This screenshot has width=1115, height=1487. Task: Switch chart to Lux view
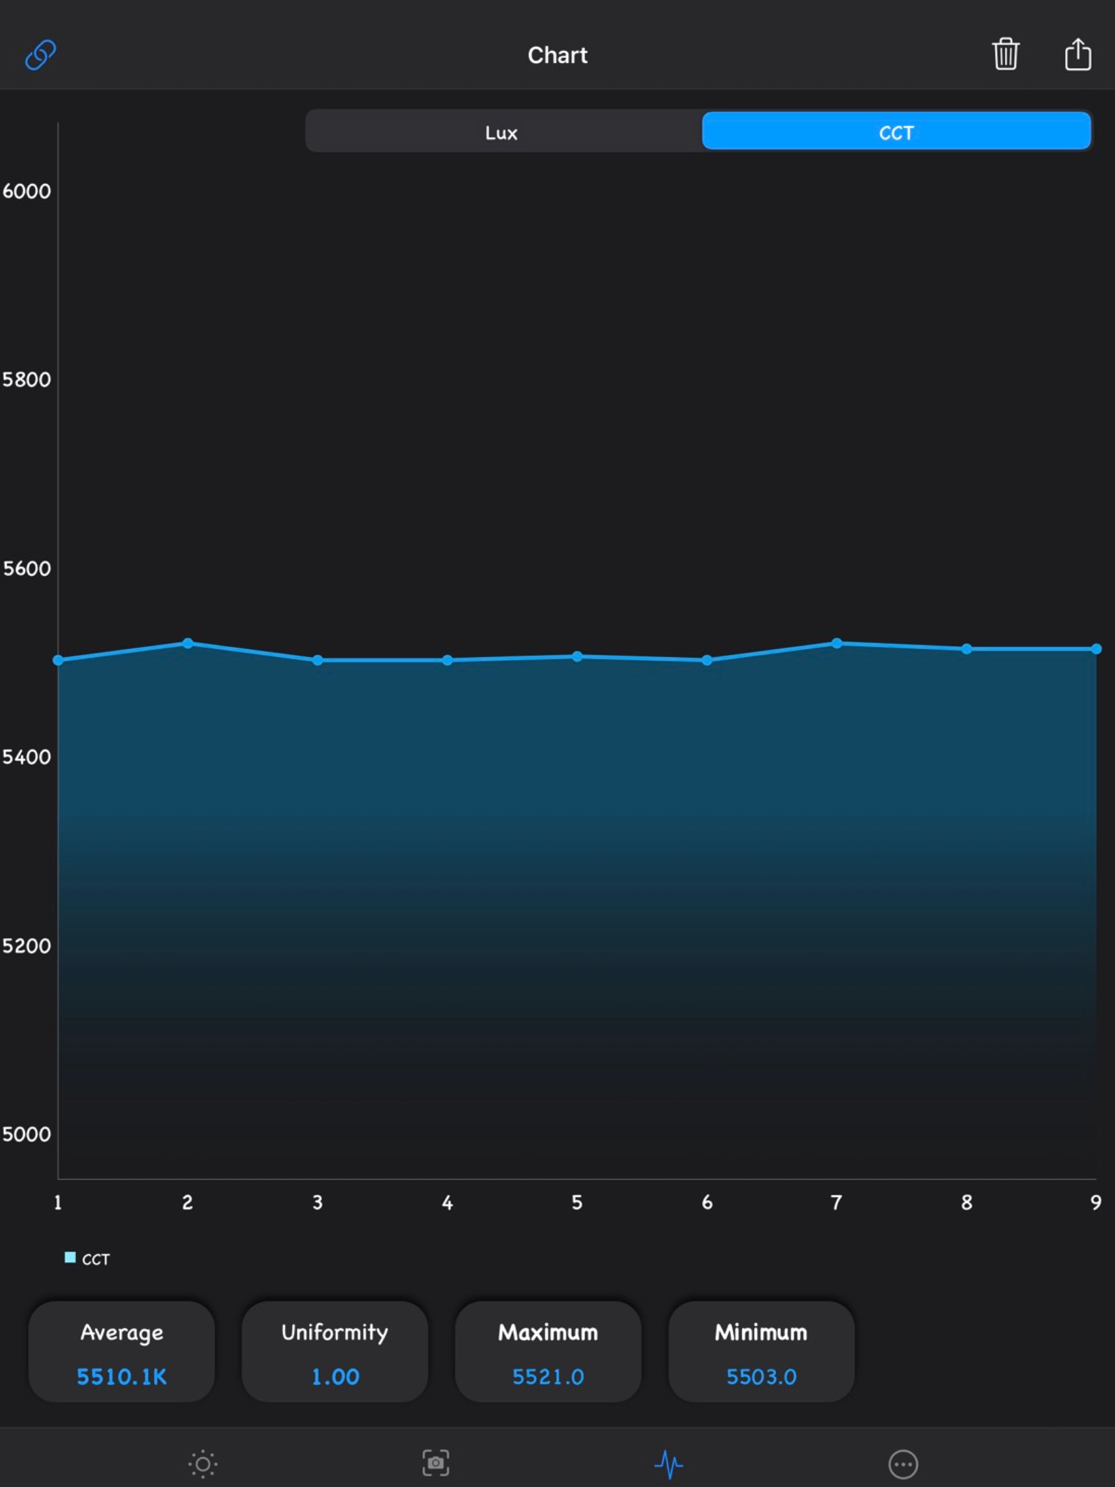(x=501, y=132)
